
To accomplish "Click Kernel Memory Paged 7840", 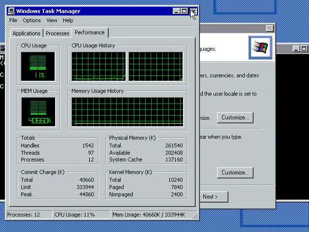I will coord(177,187).
